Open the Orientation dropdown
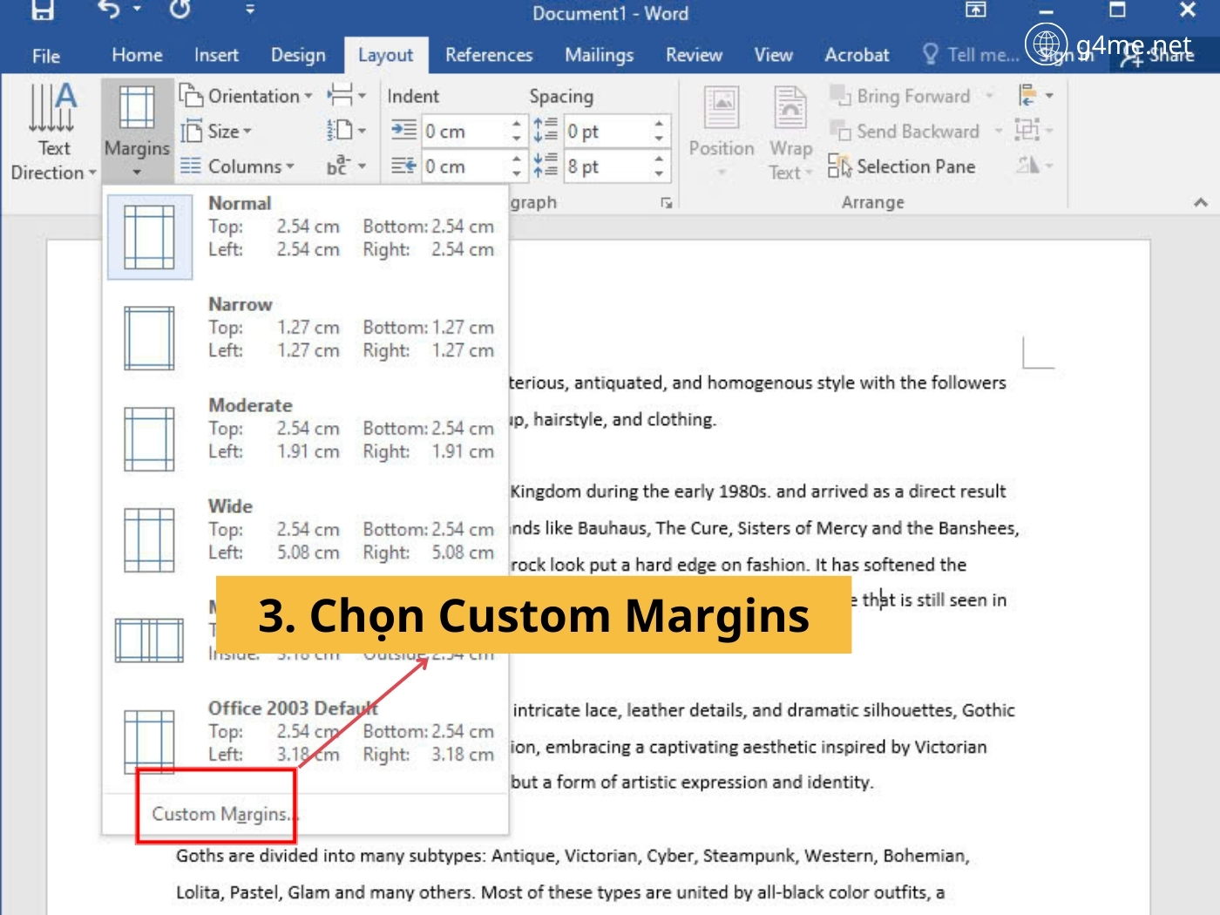Image resolution: width=1220 pixels, height=915 pixels. click(x=247, y=96)
